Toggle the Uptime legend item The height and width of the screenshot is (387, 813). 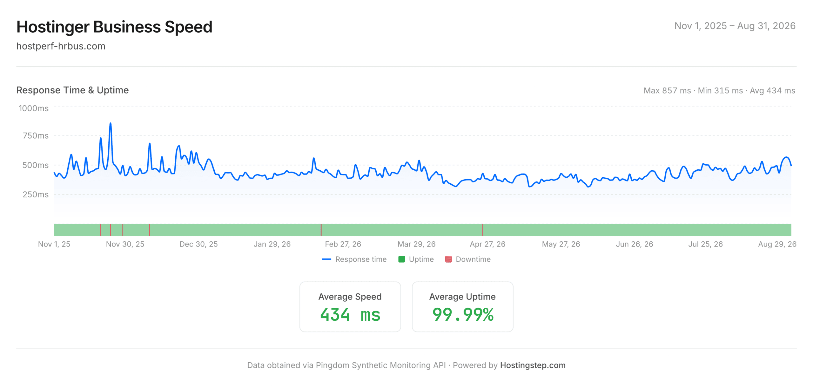tap(416, 259)
